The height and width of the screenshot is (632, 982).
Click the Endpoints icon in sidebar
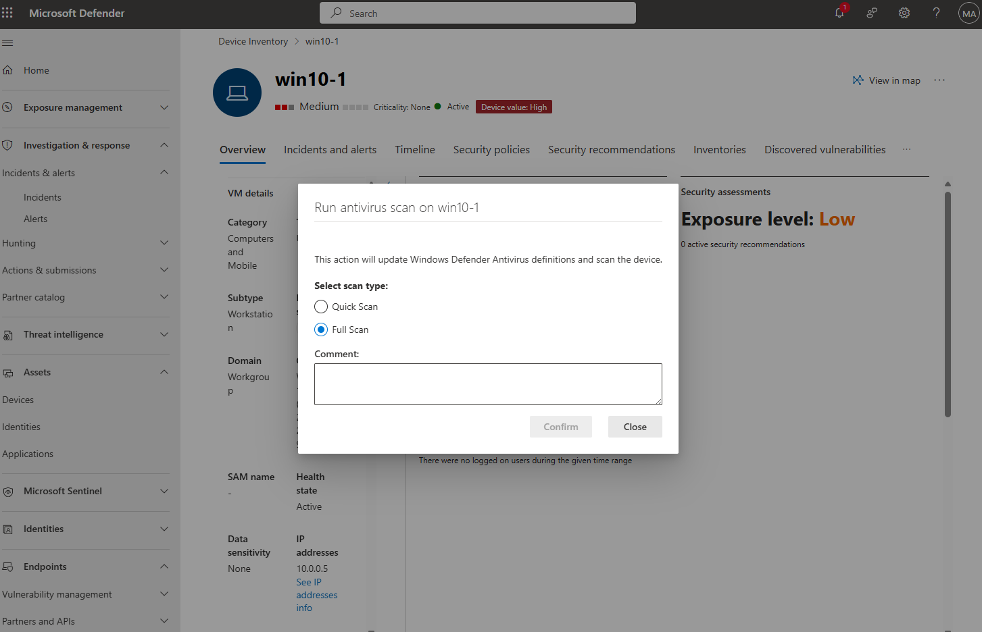(8, 567)
